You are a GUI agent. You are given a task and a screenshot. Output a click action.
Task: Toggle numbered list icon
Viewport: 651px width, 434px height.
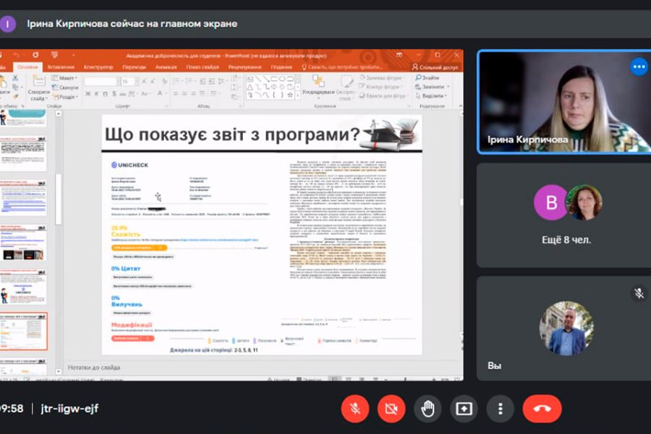[x=190, y=81]
